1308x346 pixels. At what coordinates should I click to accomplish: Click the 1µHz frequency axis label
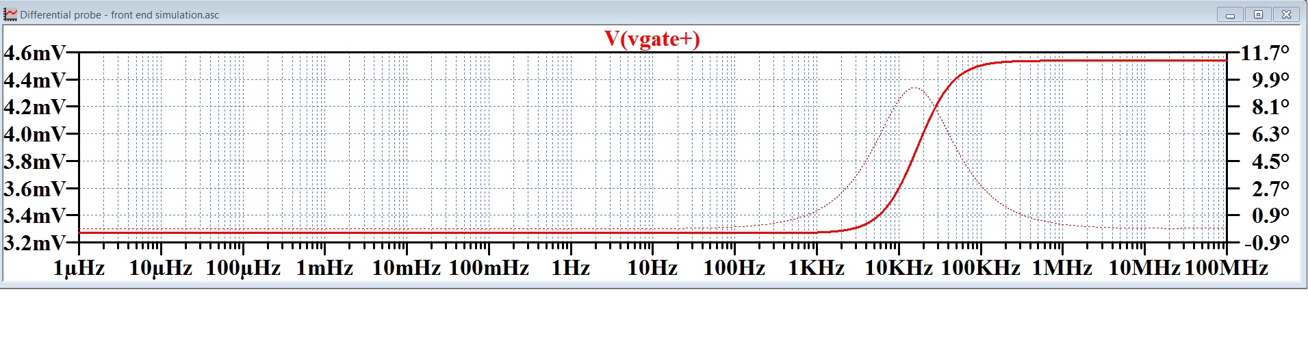79,267
